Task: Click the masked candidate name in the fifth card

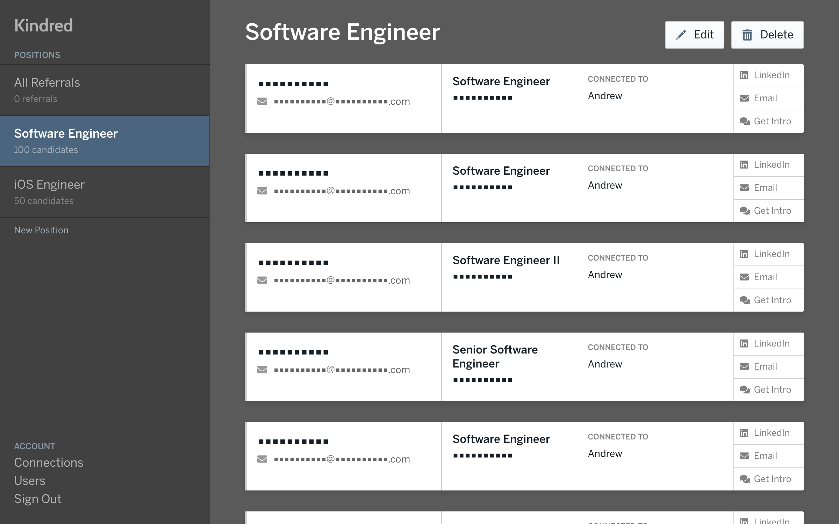Action: (x=293, y=442)
